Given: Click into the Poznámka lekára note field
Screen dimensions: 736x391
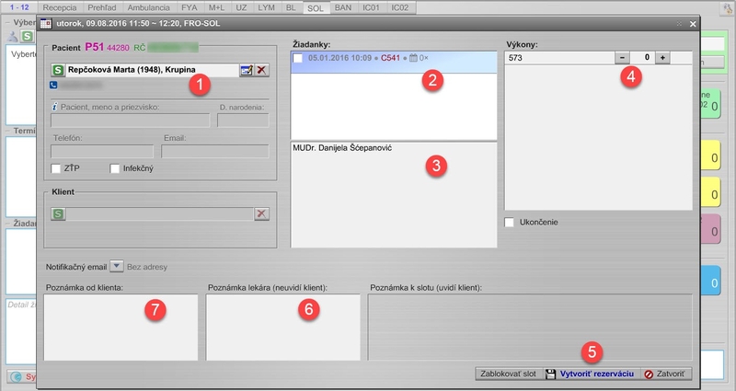Looking at the screenshot, I should point(282,328).
